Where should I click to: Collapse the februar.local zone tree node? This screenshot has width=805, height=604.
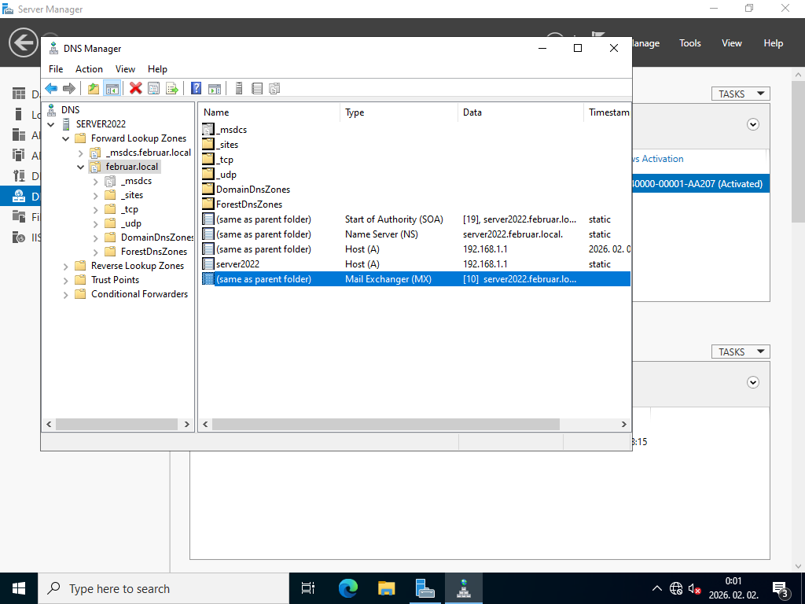point(80,167)
